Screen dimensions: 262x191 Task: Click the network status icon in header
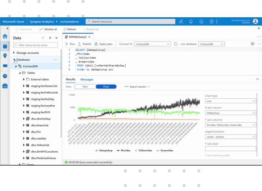(x=181, y=22)
